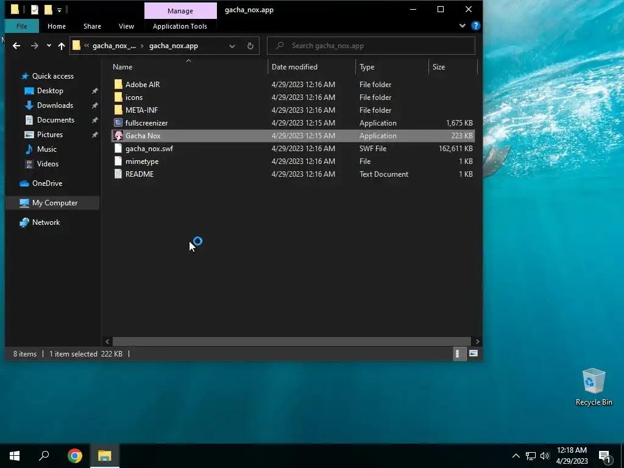Switch to Large icons view layout icon
This screenshot has height=468, width=624.
(473, 353)
